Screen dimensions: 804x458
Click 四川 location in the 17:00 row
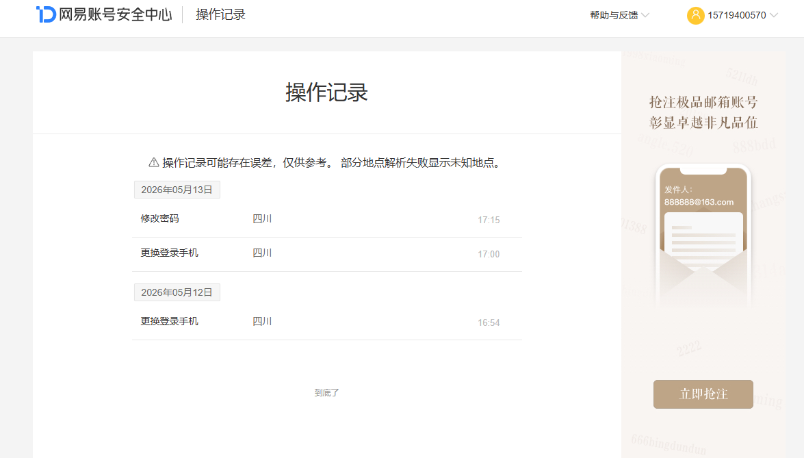coord(262,253)
